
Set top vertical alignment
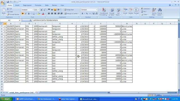49,10
